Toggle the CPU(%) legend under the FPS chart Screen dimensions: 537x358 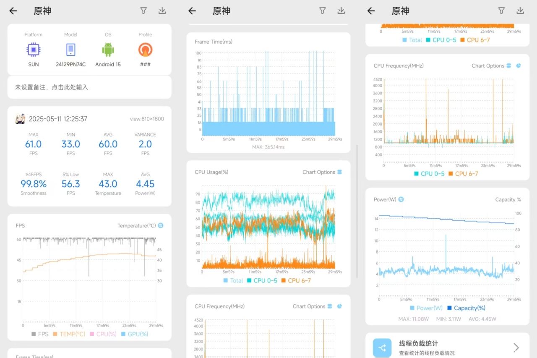pos(102,334)
